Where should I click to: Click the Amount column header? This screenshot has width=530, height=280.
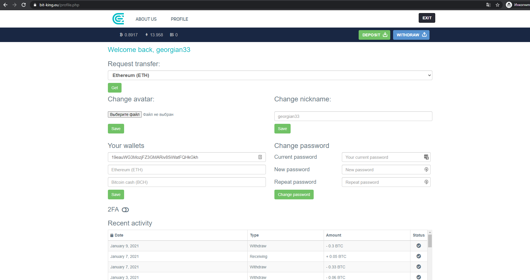[367, 235]
